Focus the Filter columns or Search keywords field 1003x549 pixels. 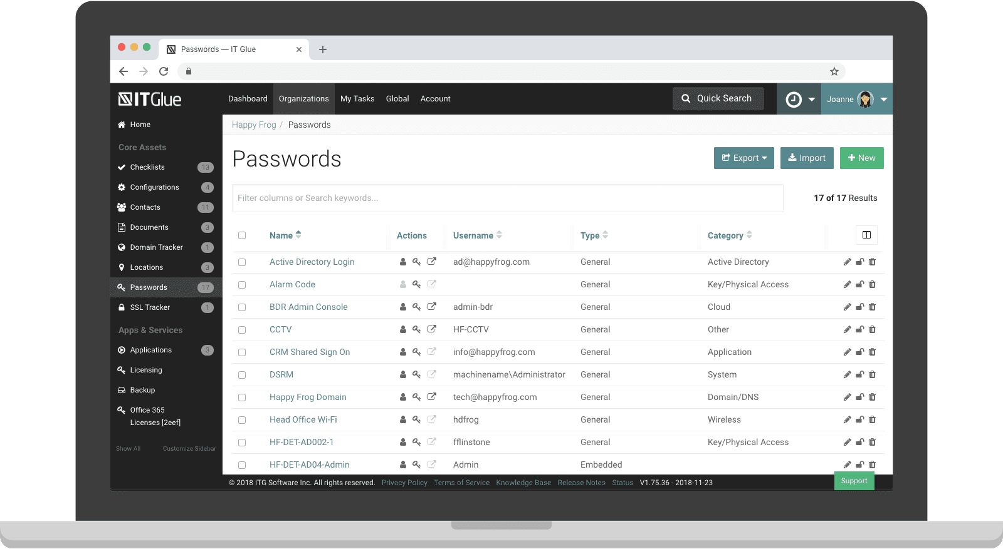(x=507, y=198)
